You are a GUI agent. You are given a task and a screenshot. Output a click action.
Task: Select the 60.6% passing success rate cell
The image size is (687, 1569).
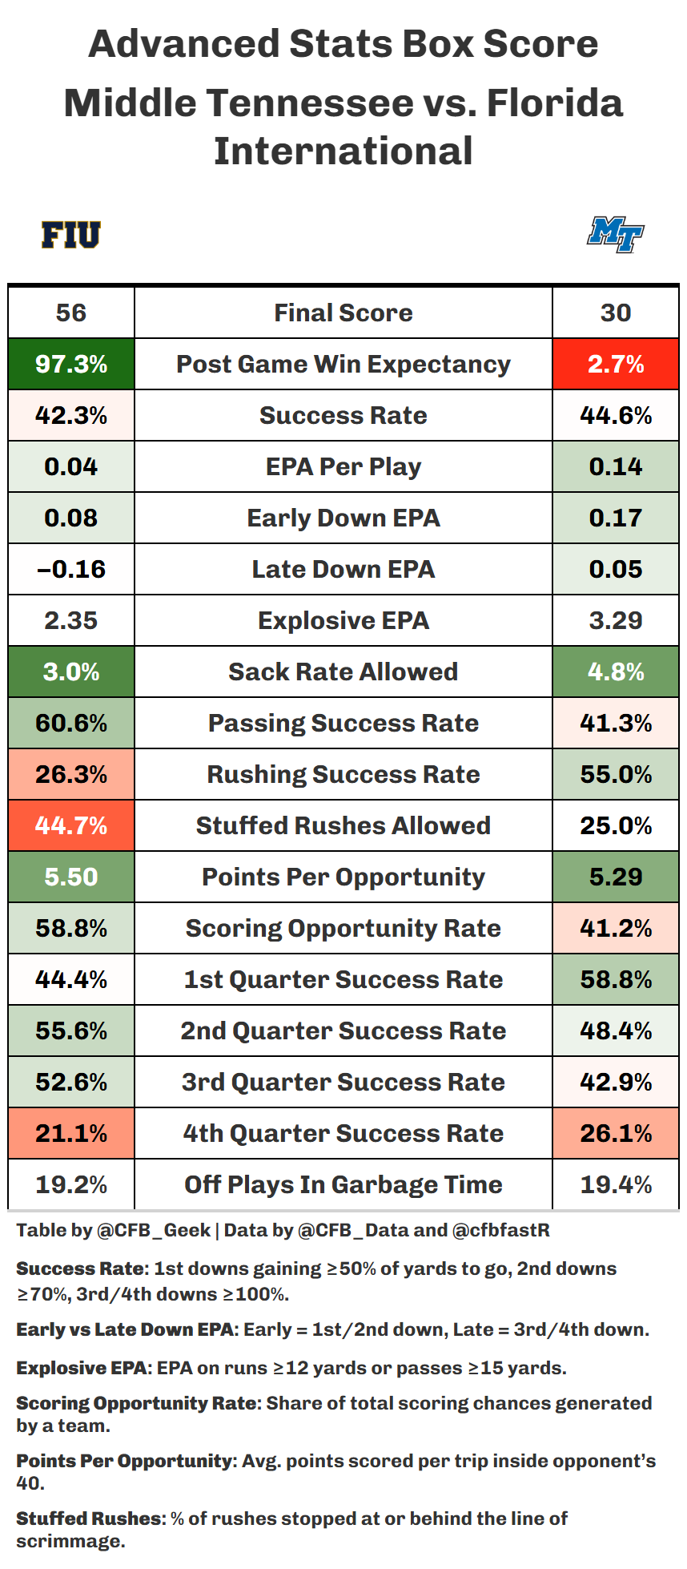(71, 724)
